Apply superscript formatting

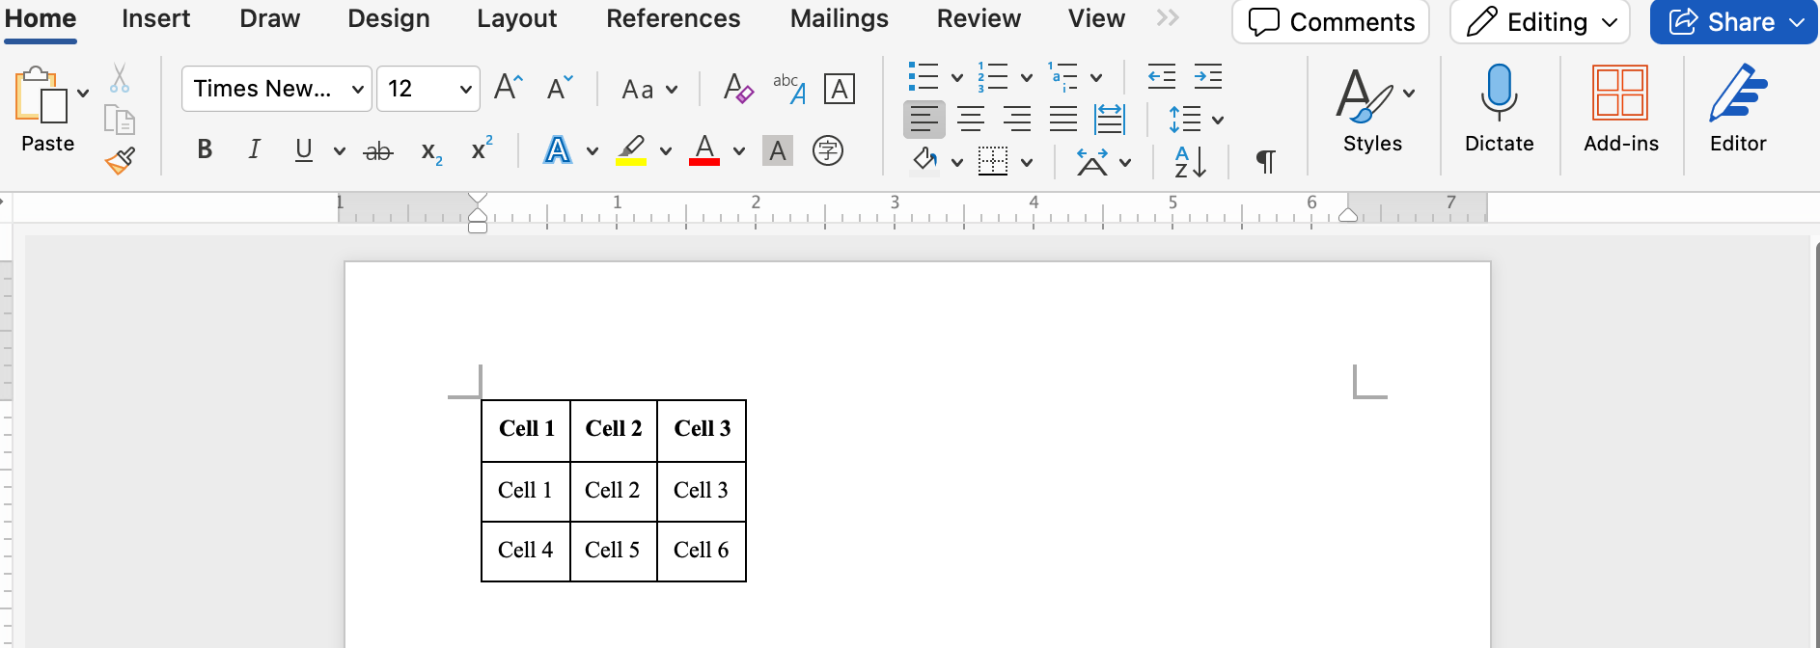click(482, 149)
